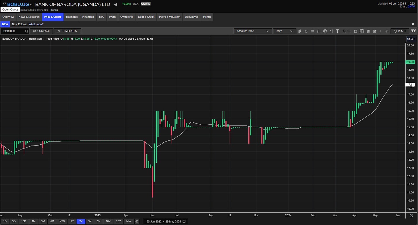Select the text annotation T tool

pyautogui.click(x=337, y=31)
